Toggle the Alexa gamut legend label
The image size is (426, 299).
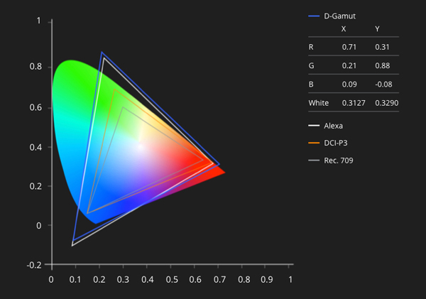coord(334,125)
